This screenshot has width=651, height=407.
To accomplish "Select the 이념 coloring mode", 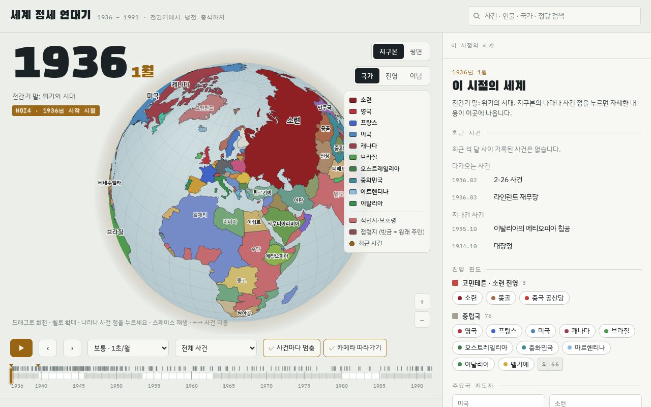I will 416,76.
